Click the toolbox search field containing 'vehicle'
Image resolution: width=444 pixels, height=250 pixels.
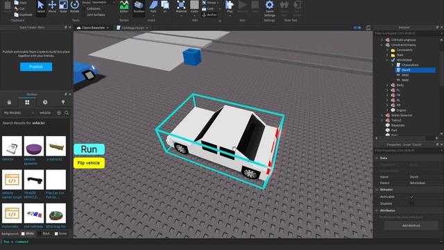coord(46,112)
